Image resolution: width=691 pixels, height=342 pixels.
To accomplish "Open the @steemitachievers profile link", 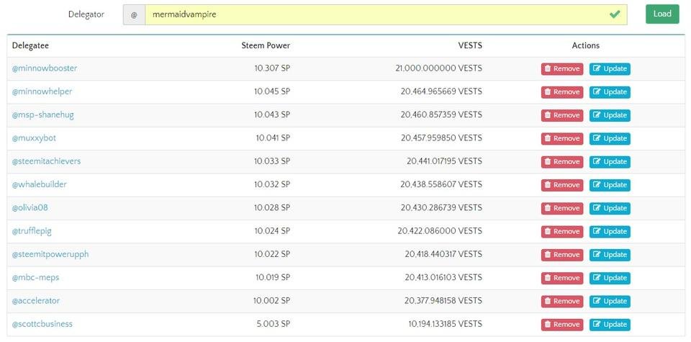I will pyautogui.click(x=46, y=161).
